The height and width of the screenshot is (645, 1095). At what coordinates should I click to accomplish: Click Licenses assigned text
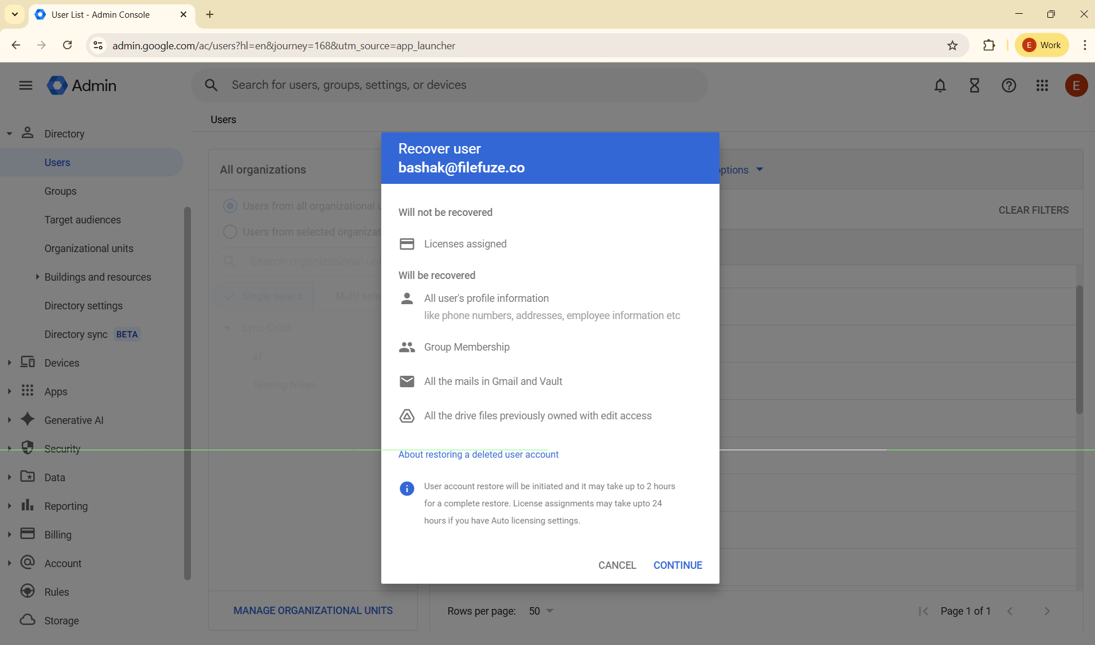pyautogui.click(x=465, y=244)
